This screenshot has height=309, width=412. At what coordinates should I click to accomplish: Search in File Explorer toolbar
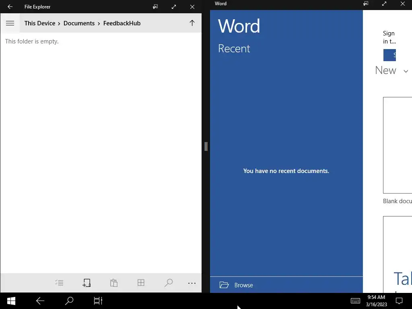coord(169,283)
